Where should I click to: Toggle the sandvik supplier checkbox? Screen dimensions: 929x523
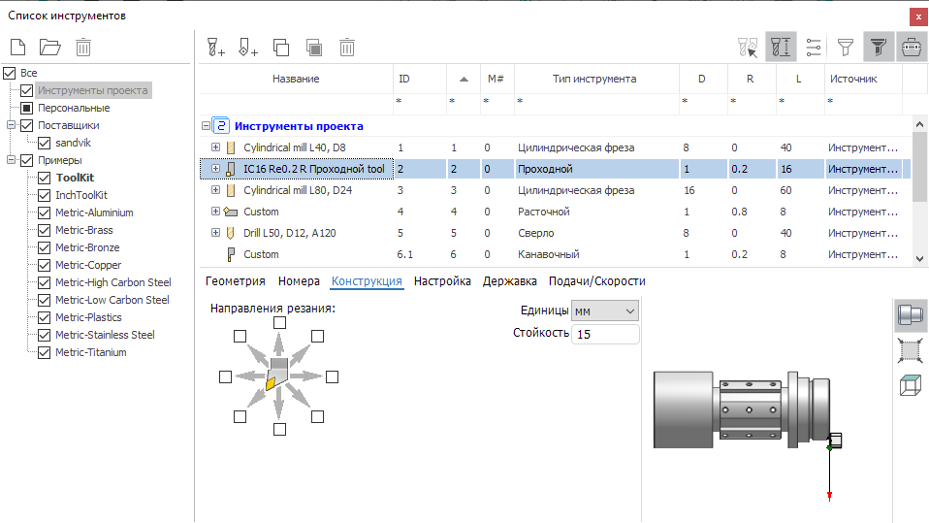click(44, 143)
